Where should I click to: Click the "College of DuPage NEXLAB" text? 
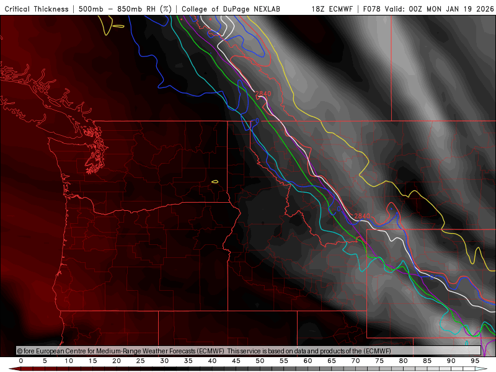click(x=231, y=9)
